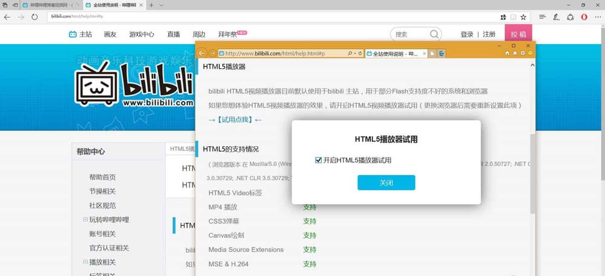Expand the 播放相关 sidebar section
Viewport: 605px width, 276px height.
(x=85, y=262)
